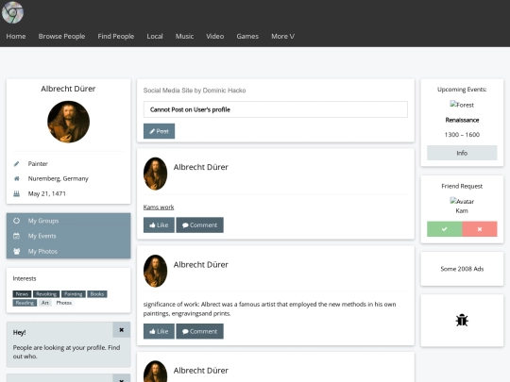Screen dimensions: 510x382
Task: Expand My Groups section
Action: click(68, 221)
